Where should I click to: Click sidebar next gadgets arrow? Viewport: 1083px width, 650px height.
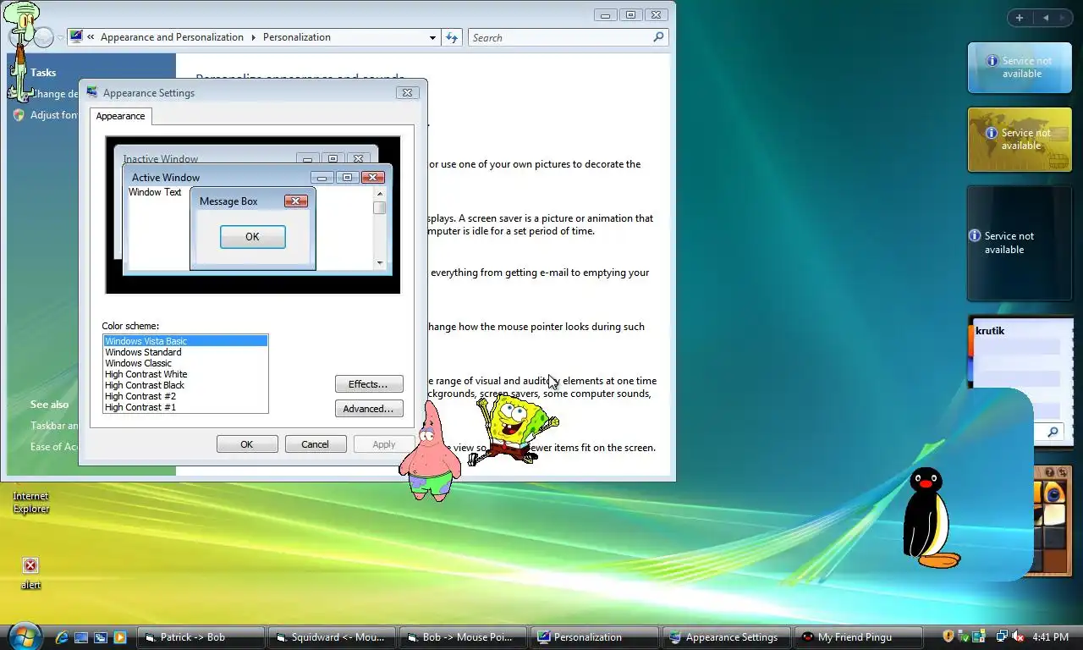1064,18
